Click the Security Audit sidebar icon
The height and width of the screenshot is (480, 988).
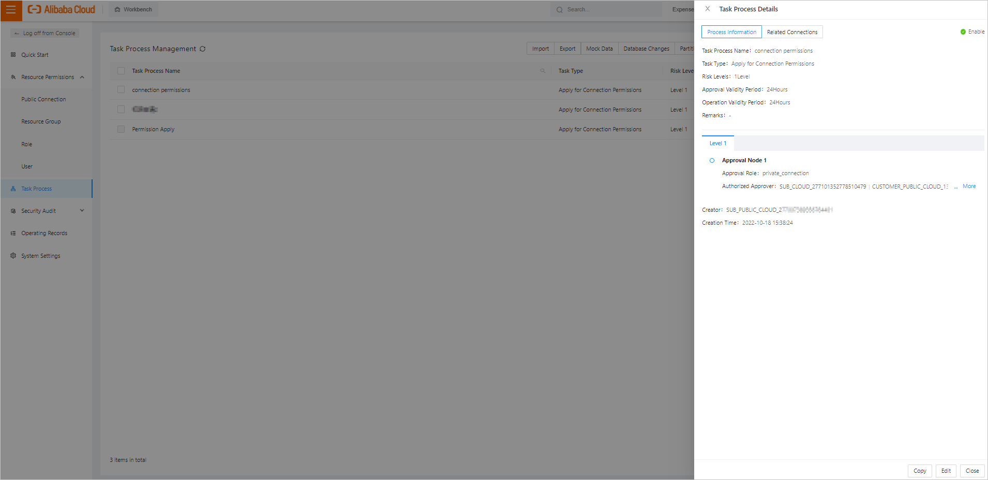click(13, 211)
